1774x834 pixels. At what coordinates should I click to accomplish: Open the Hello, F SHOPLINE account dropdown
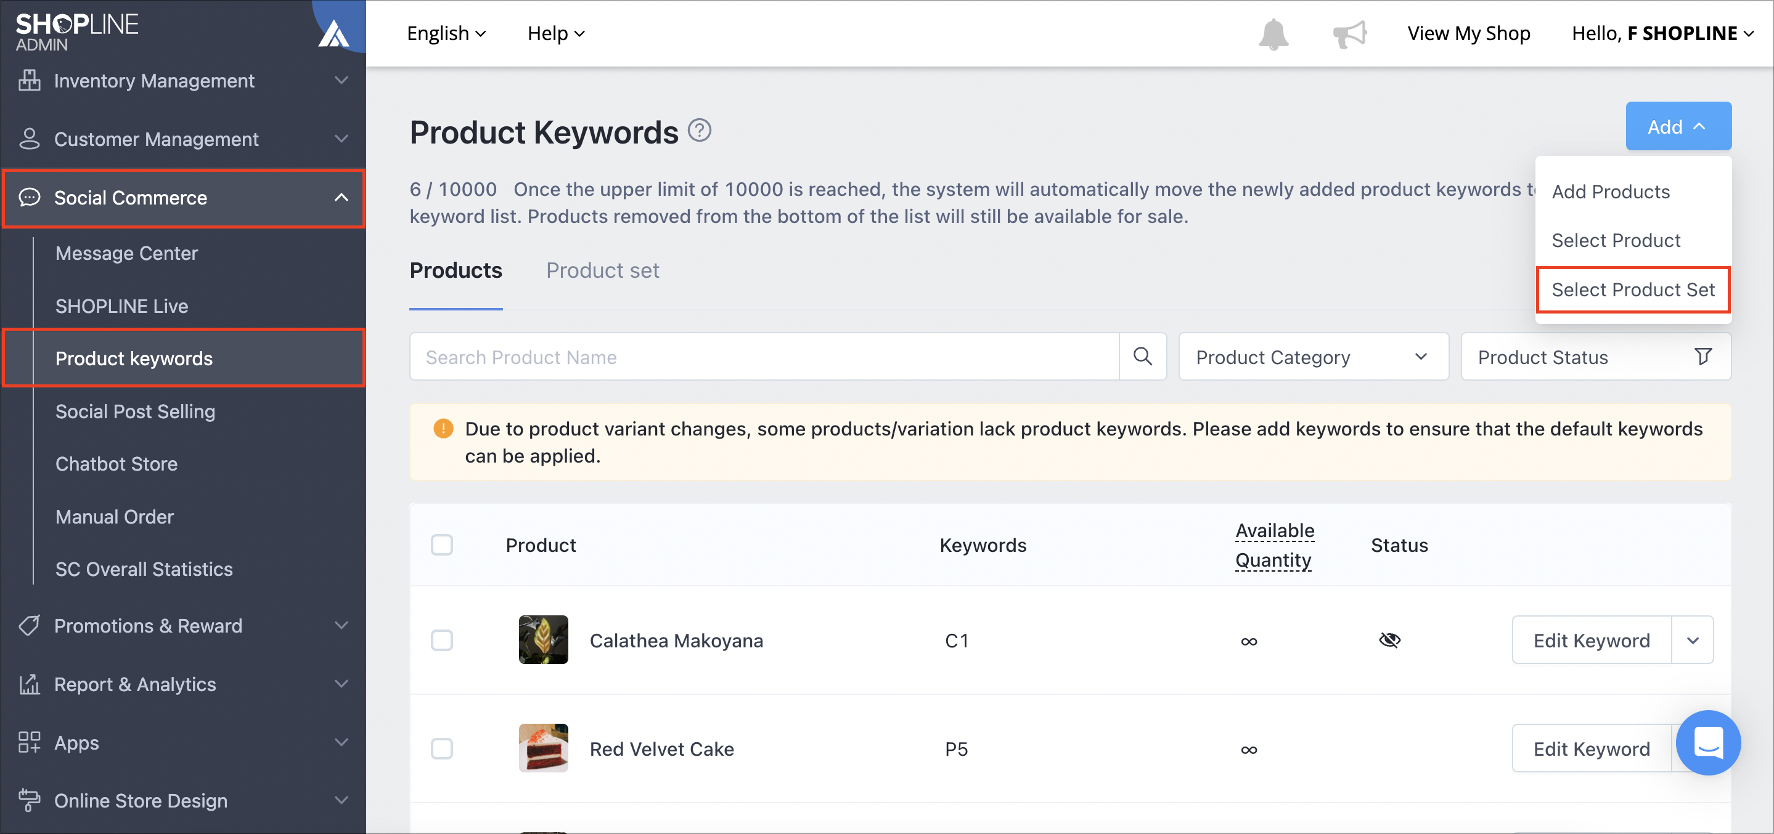click(1662, 33)
